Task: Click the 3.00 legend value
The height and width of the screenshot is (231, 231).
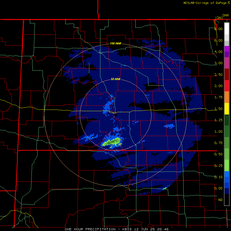Action: pos(218,63)
